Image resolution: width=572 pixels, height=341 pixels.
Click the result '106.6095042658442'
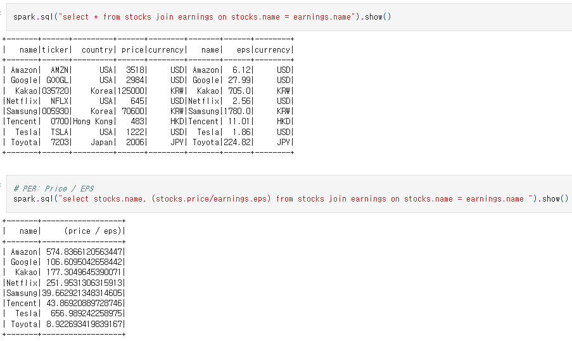point(84,262)
